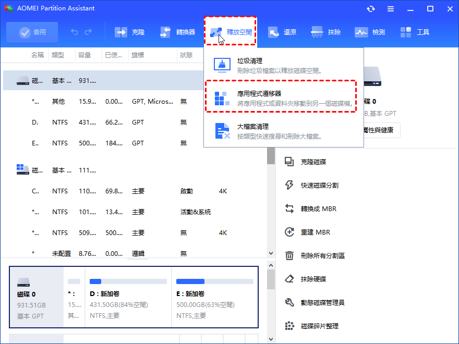Select the D. NTFS 431 partition row
459x344 pixels.
pos(104,122)
